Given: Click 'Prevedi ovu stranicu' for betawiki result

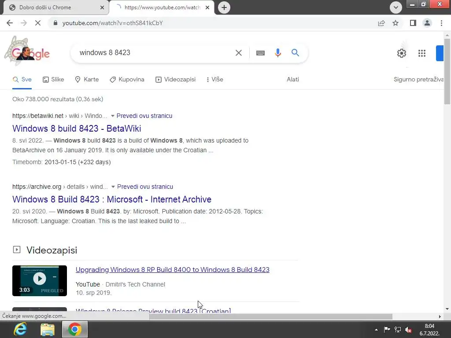Looking at the screenshot, I should (144, 116).
